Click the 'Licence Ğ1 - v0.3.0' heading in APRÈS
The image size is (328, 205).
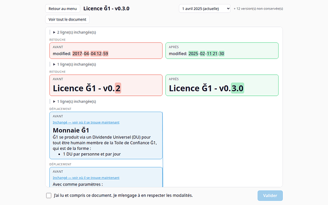pyautogui.click(x=206, y=88)
